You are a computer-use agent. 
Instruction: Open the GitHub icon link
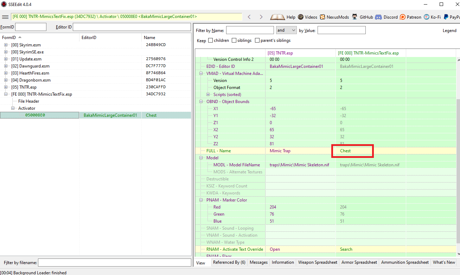pos(355,17)
